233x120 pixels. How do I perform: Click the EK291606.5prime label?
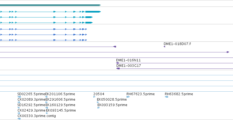click(60, 100)
